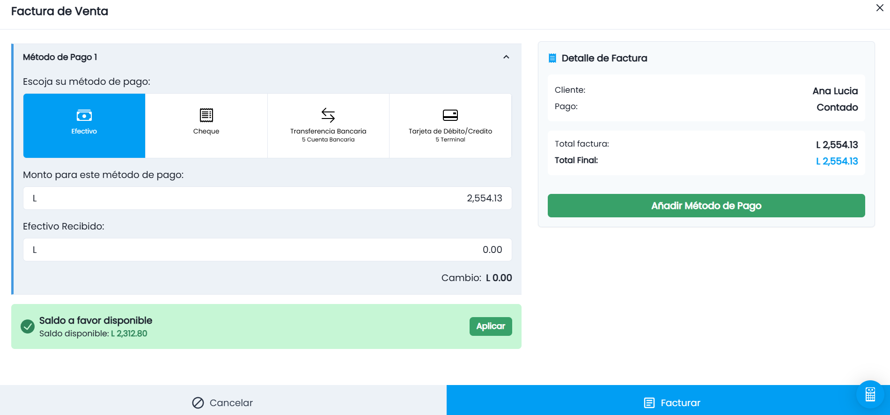Click the Cambio L 0.00 value
This screenshot has width=890, height=415.
point(499,278)
